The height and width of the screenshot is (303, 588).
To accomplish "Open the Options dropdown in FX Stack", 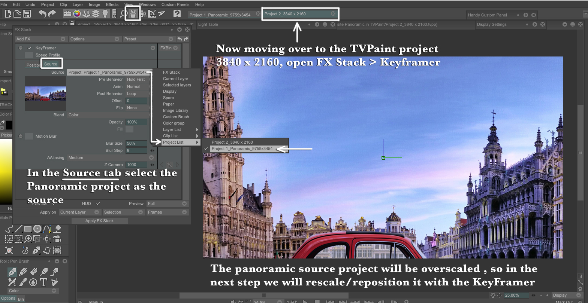I will click(95, 39).
